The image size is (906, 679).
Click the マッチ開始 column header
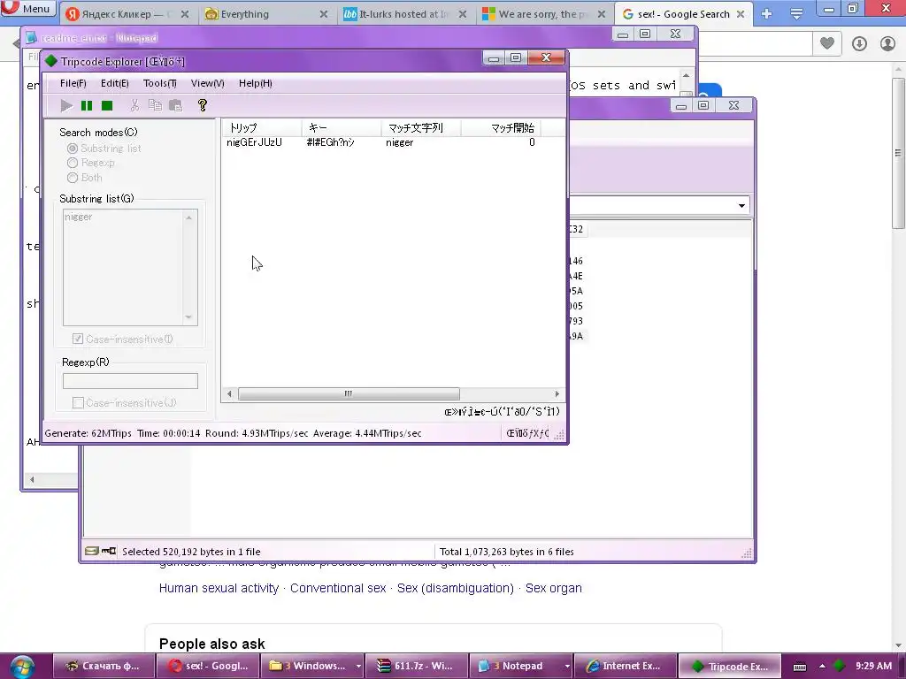tap(501, 127)
